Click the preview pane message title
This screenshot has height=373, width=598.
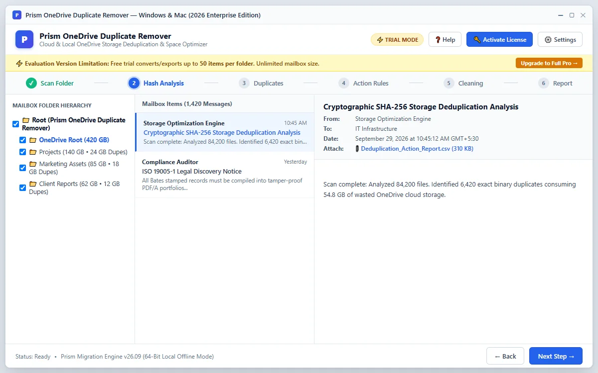point(421,107)
